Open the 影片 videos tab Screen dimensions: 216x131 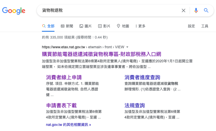tap(104, 26)
